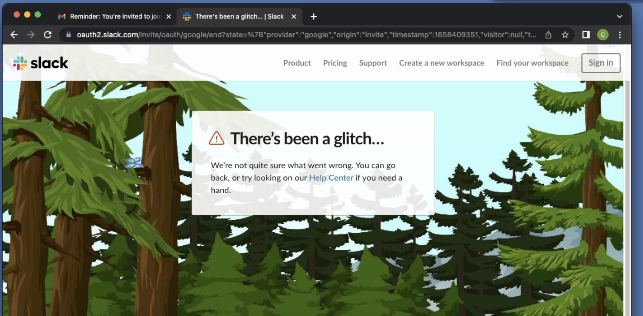Reload the current Slack page
The height and width of the screenshot is (316, 643).
47,35
